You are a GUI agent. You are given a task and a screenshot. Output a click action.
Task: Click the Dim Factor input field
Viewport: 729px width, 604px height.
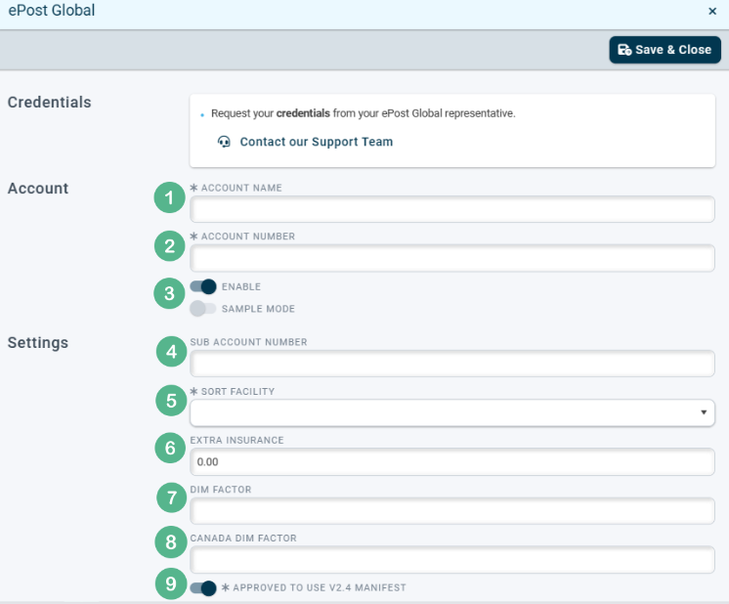452,510
